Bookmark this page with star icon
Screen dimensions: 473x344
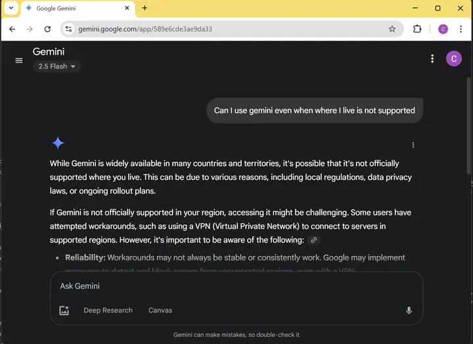(392, 29)
